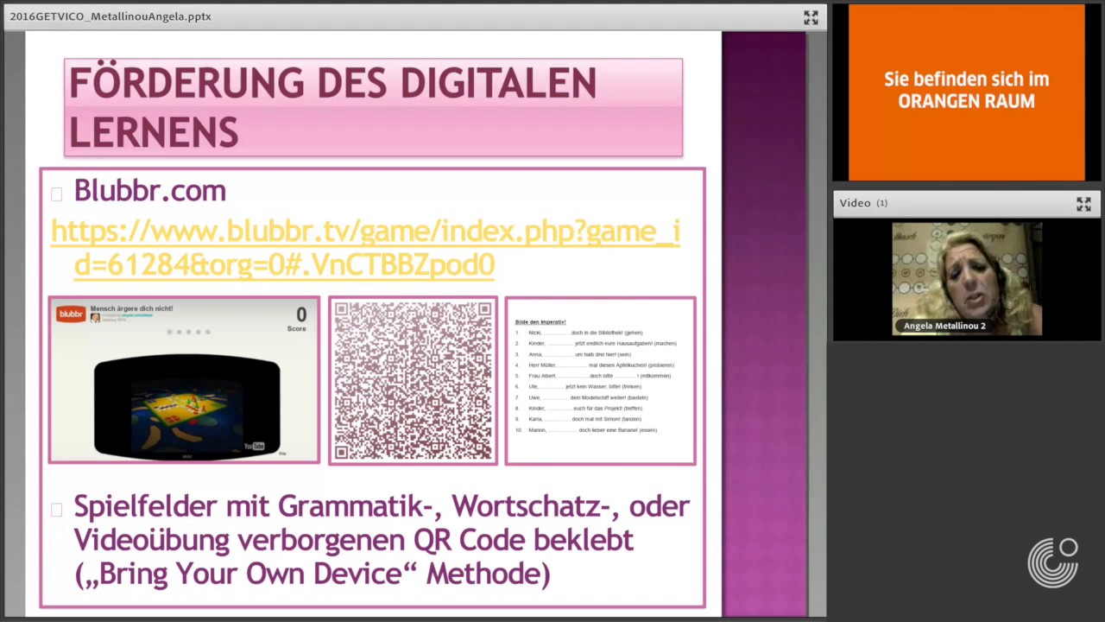
Task: Click the Video pod title label
Action: tap(855, 203)
